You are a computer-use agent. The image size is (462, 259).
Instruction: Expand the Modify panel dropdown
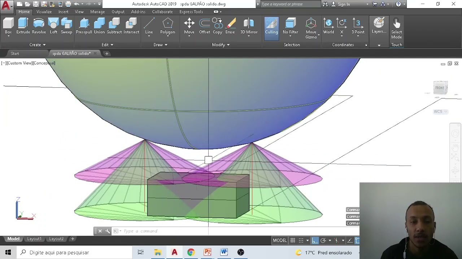(221, 45)
